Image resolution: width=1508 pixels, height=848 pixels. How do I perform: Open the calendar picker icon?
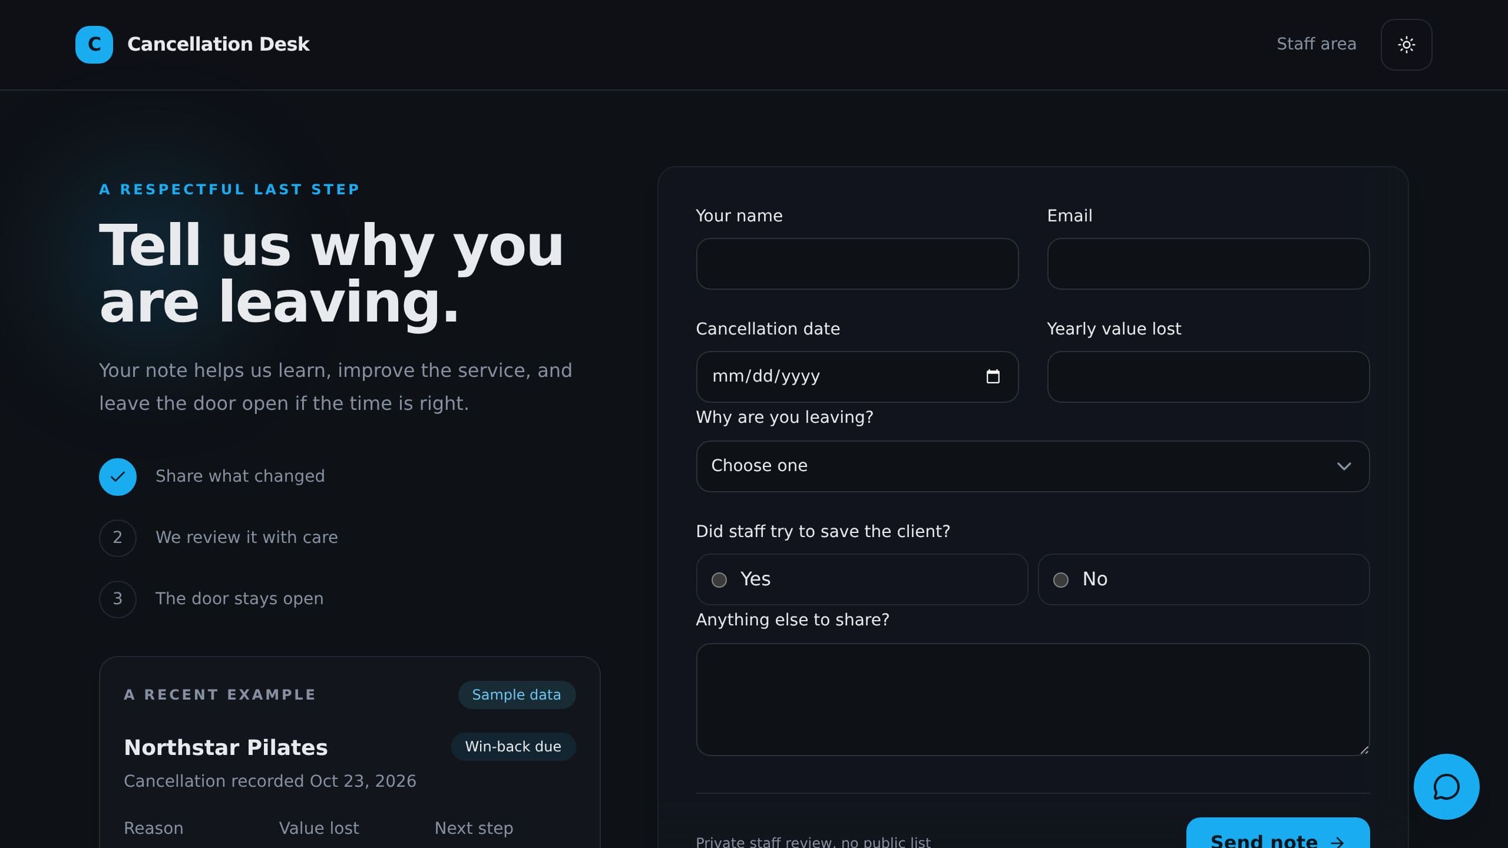click(993, 376)
